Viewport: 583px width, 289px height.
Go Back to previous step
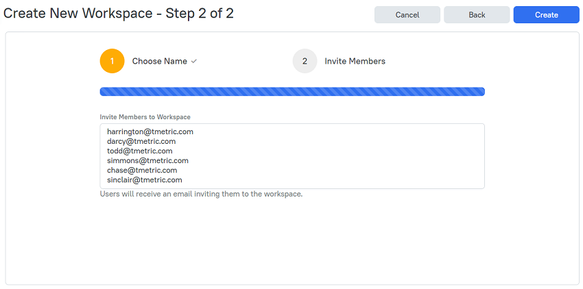pyautogui.click(x=477, y=15)
